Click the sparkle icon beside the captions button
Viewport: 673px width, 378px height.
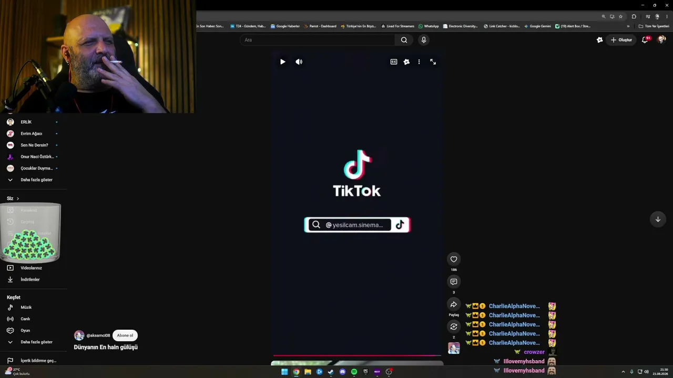click(x=406, y=62)
